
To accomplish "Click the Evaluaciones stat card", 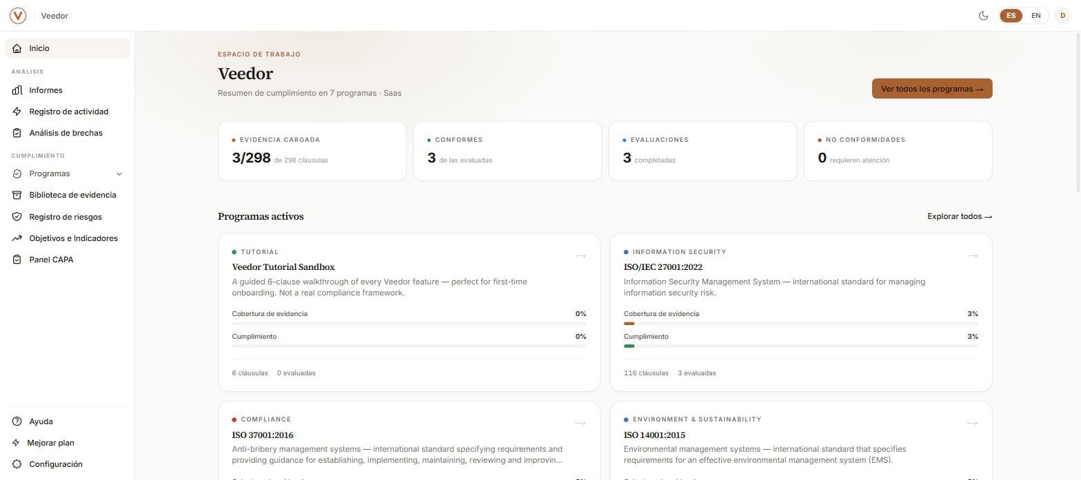I will point(703,152).
